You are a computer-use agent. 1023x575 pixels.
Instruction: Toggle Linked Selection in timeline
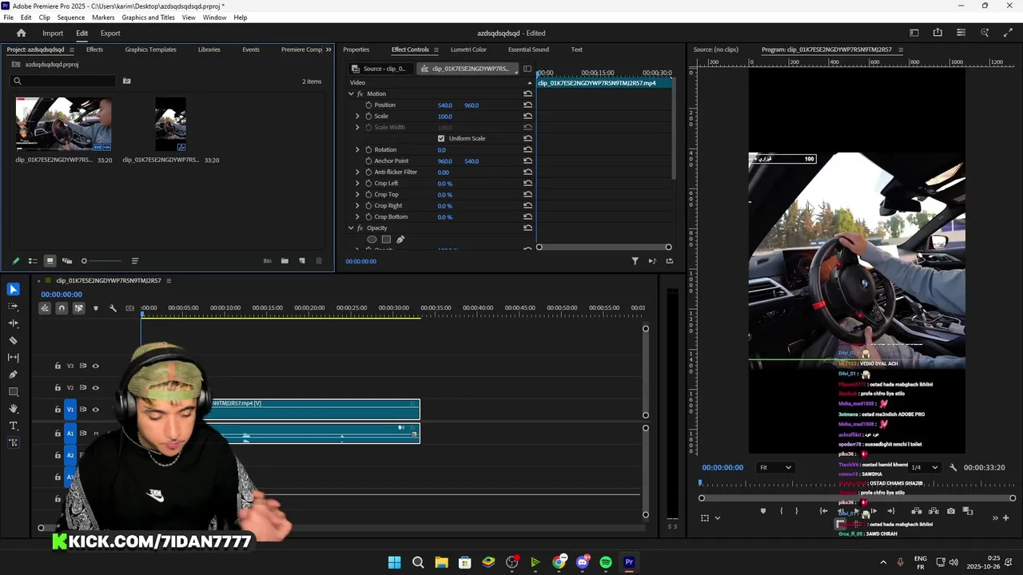point(78,308)
